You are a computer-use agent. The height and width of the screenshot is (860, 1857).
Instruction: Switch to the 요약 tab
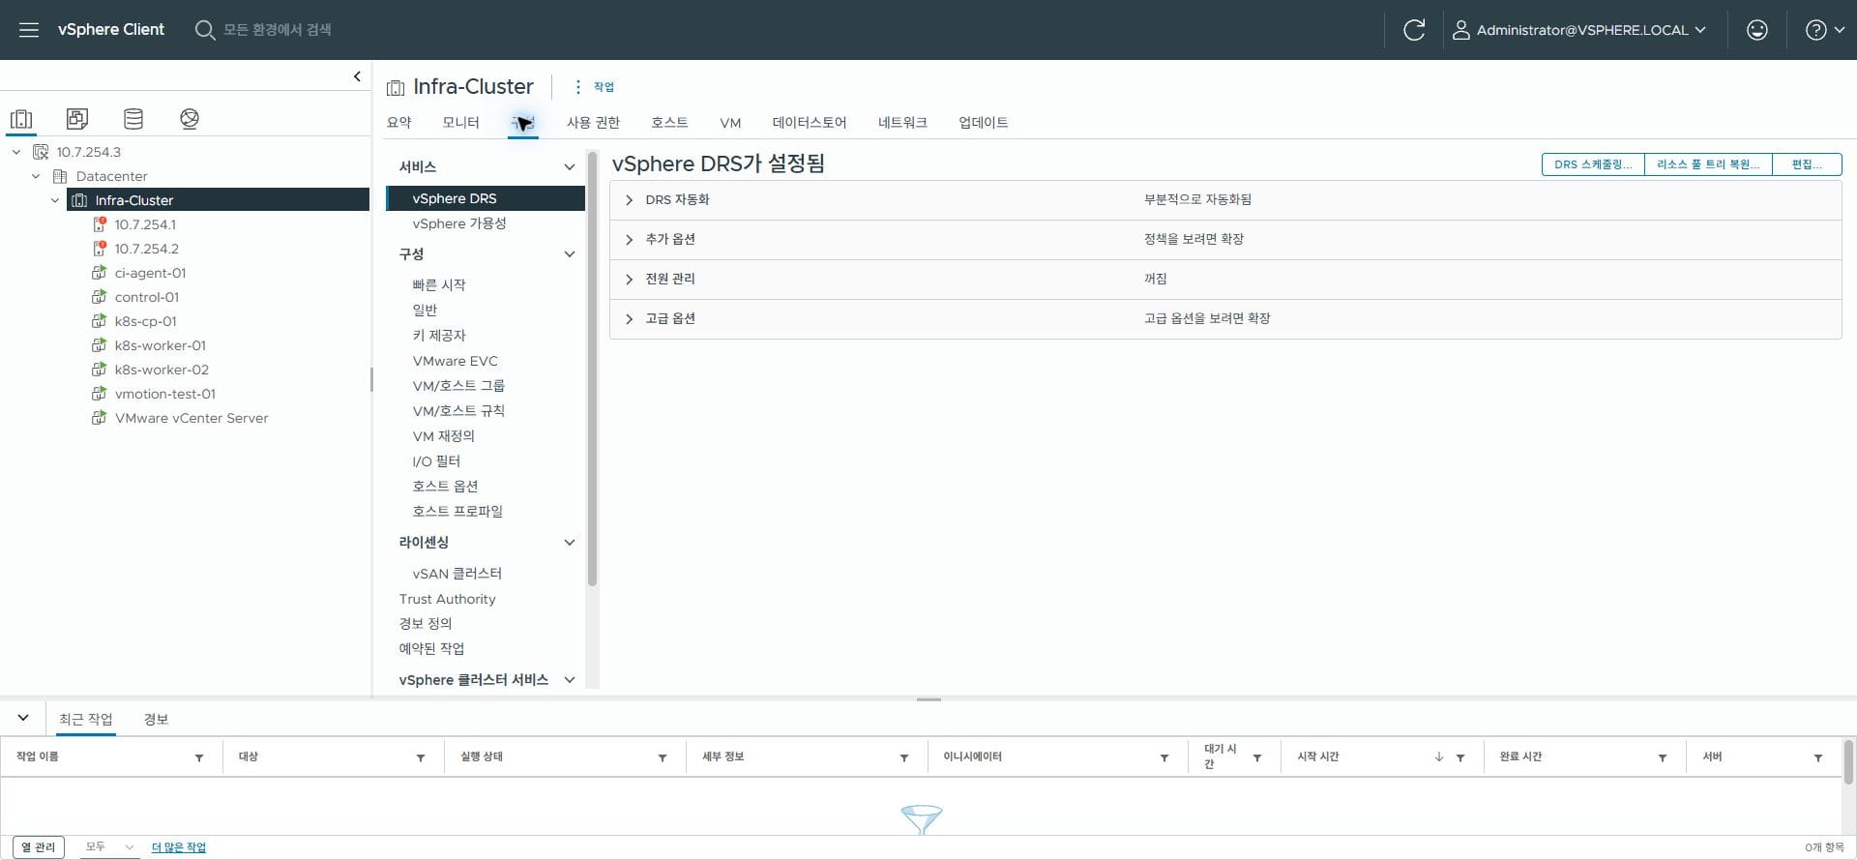[x=399, y=123]
